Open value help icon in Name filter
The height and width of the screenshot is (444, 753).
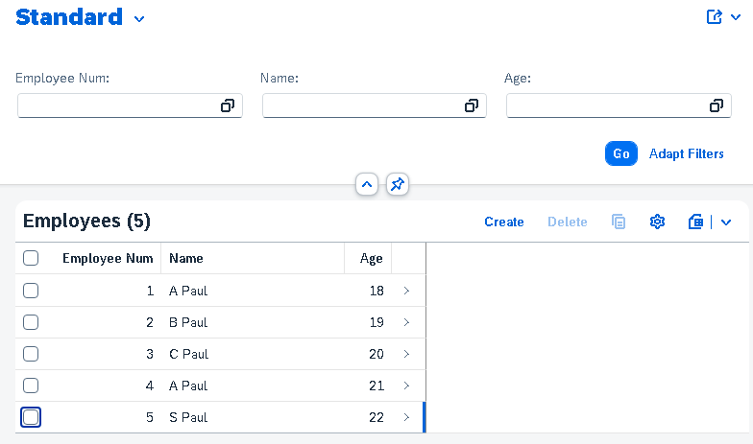tap(471, 105)
